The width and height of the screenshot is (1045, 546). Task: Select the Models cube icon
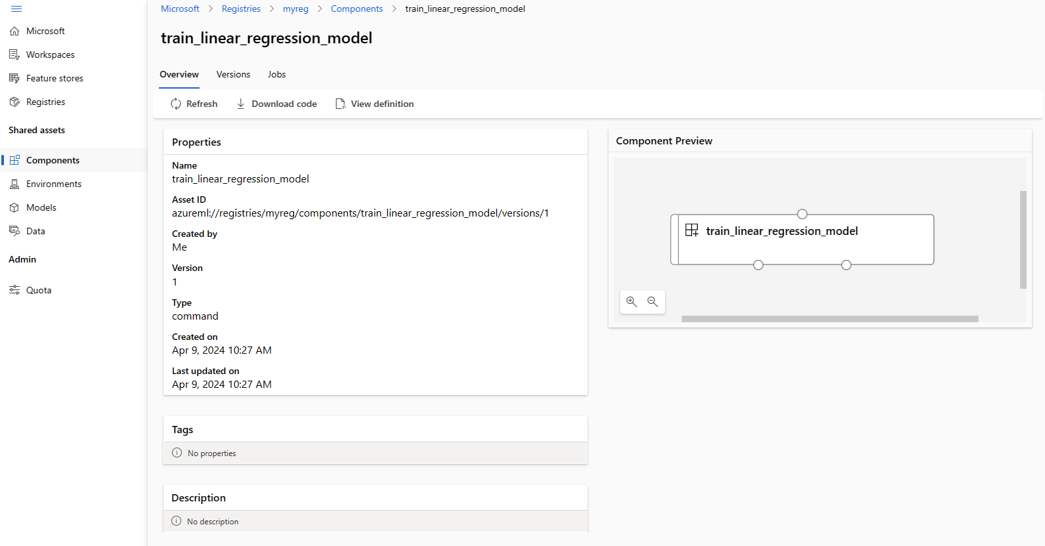point(14,207)
